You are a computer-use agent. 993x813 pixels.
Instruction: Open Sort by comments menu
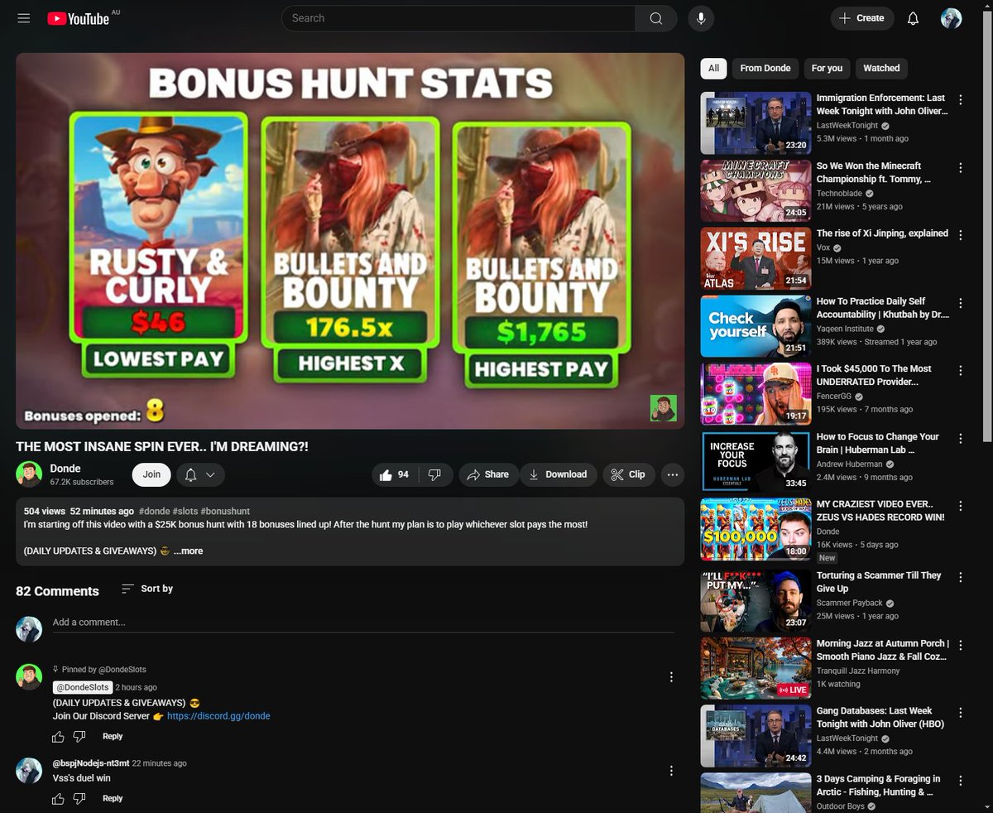tap(146, 589)
